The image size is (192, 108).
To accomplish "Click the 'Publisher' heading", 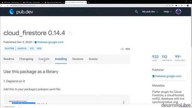I will 158,70.
